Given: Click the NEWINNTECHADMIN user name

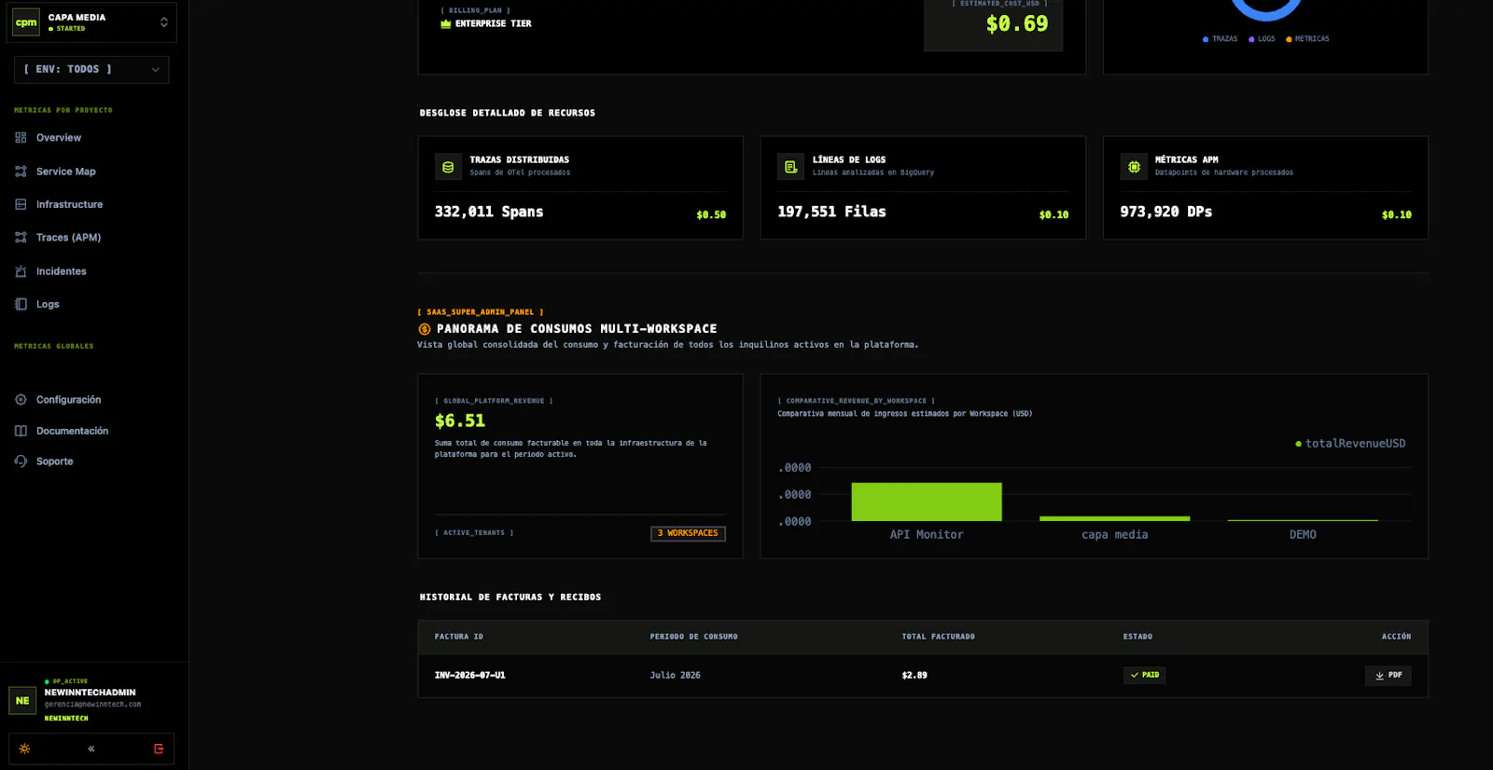Looking at the screenshot, I should pyautogui.click(x=90, y=693).
